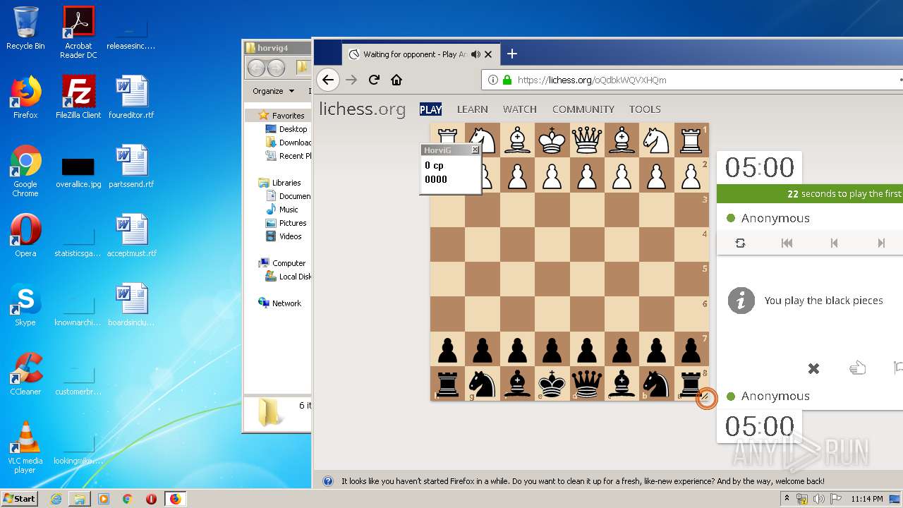This screenshot has width=903, height=508.
Task: Open the LEARN menu
Action: 472,109
